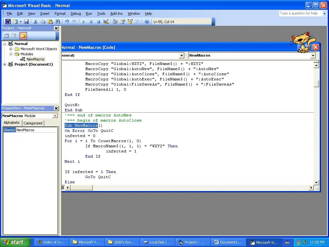Screen dimensions: 329x247
Task: Click the code window scroll down arrow
Action: [x=316, y=182]
